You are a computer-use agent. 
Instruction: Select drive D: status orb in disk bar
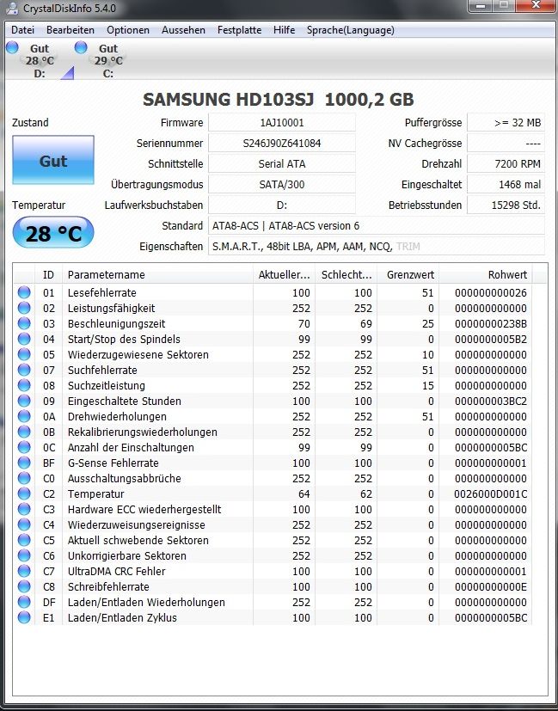tap(12, 47)
